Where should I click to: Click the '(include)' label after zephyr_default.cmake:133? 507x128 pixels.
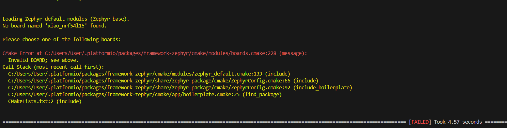pyautogui.click(x=278, y=74)
